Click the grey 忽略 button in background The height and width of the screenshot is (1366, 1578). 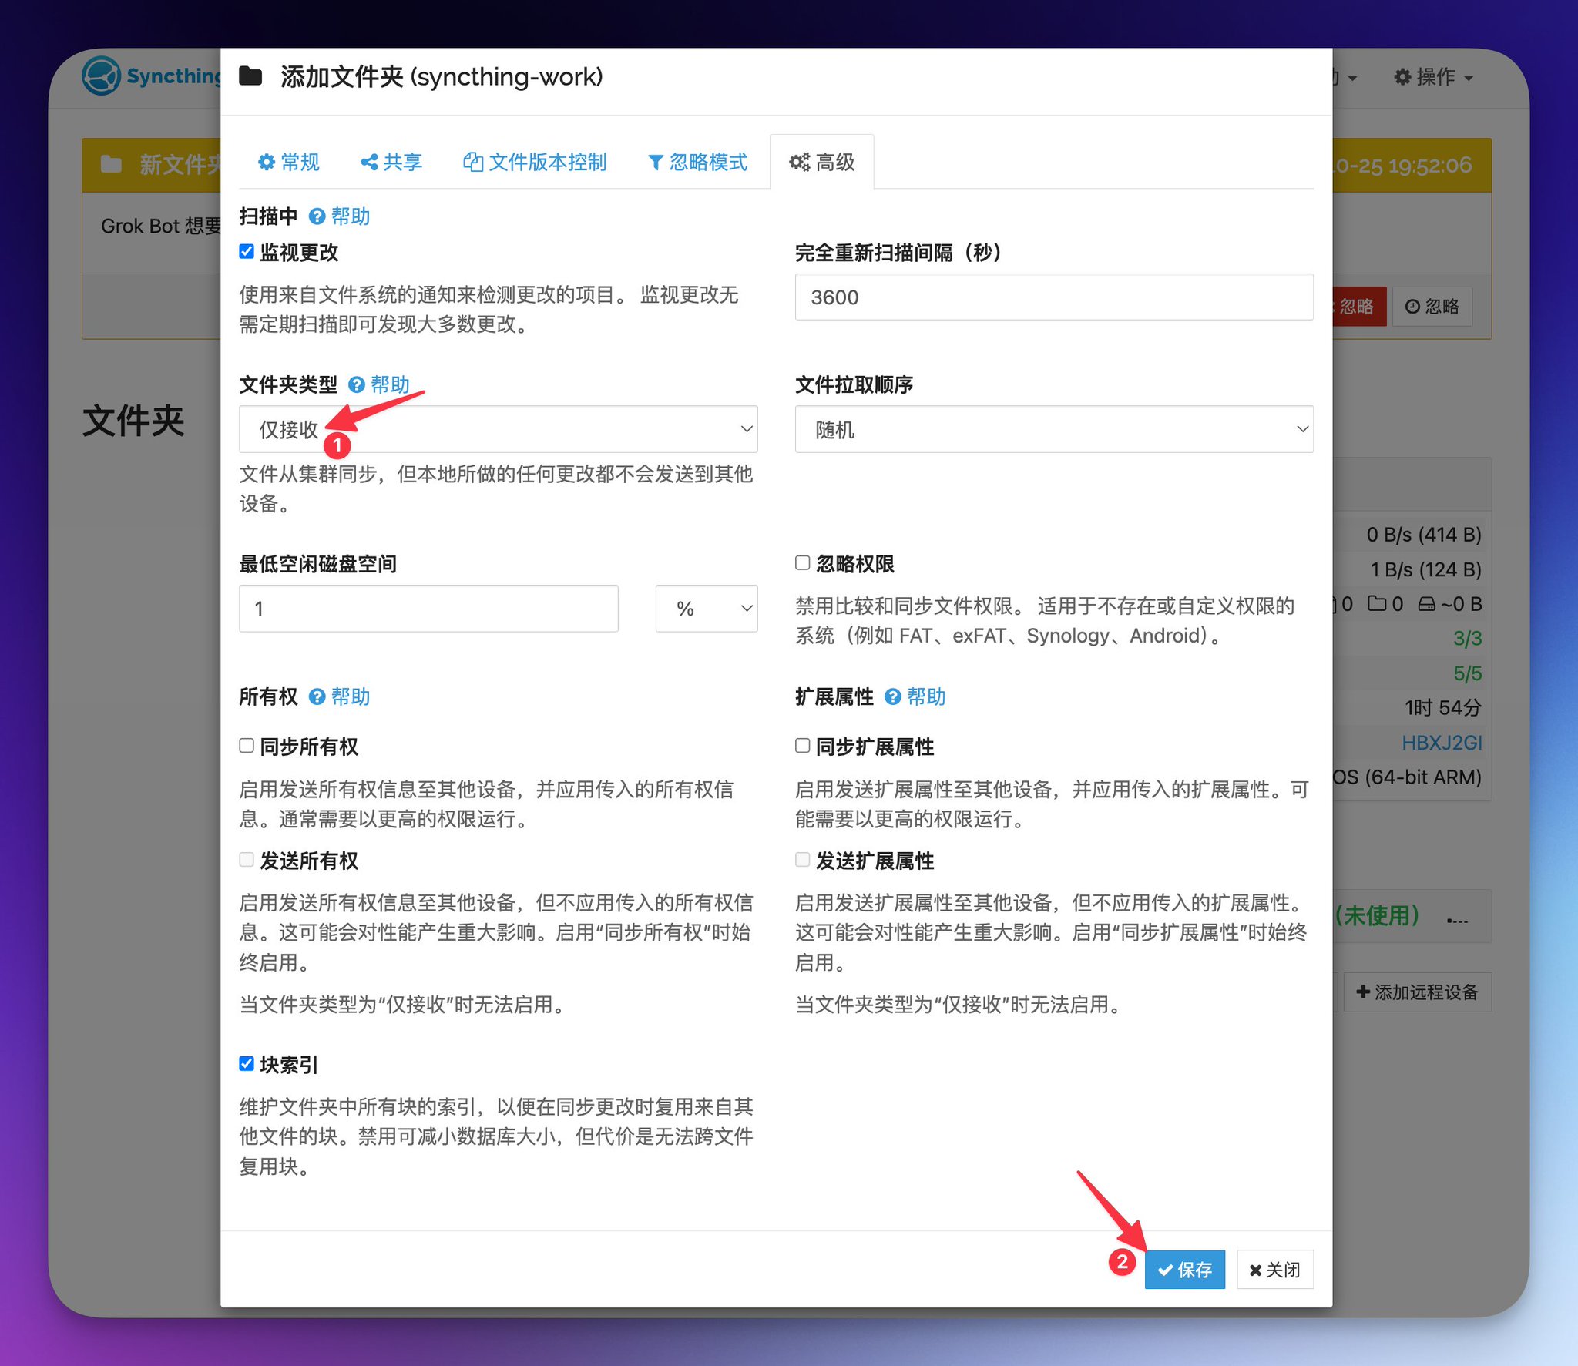(1432, 307)
